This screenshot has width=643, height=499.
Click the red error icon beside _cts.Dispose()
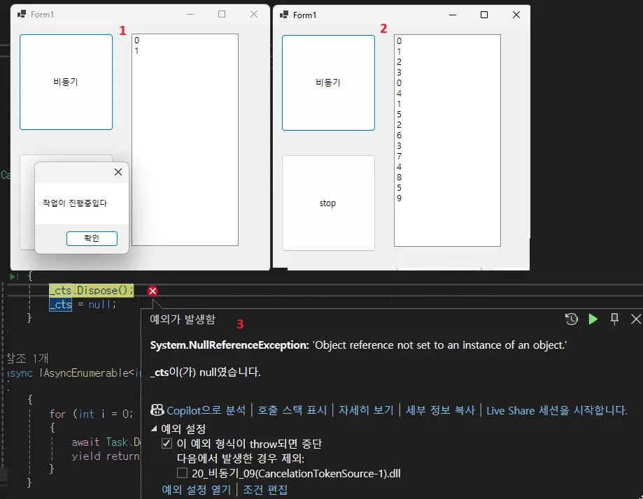point(152,291)
